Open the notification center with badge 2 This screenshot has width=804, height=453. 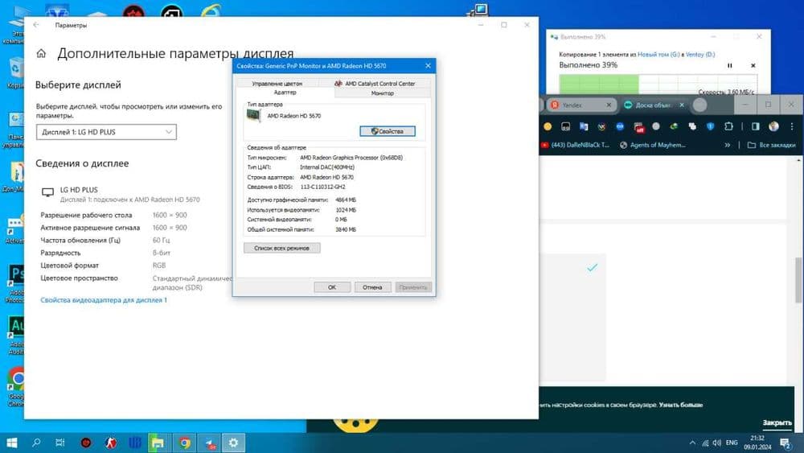786,443
